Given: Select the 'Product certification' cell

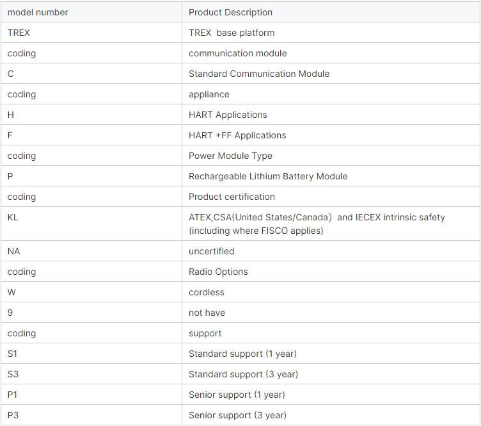Looking at the screenshot, I should [232, 197].
